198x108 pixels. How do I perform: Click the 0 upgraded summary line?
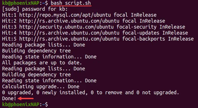click(x=91, y=93)
